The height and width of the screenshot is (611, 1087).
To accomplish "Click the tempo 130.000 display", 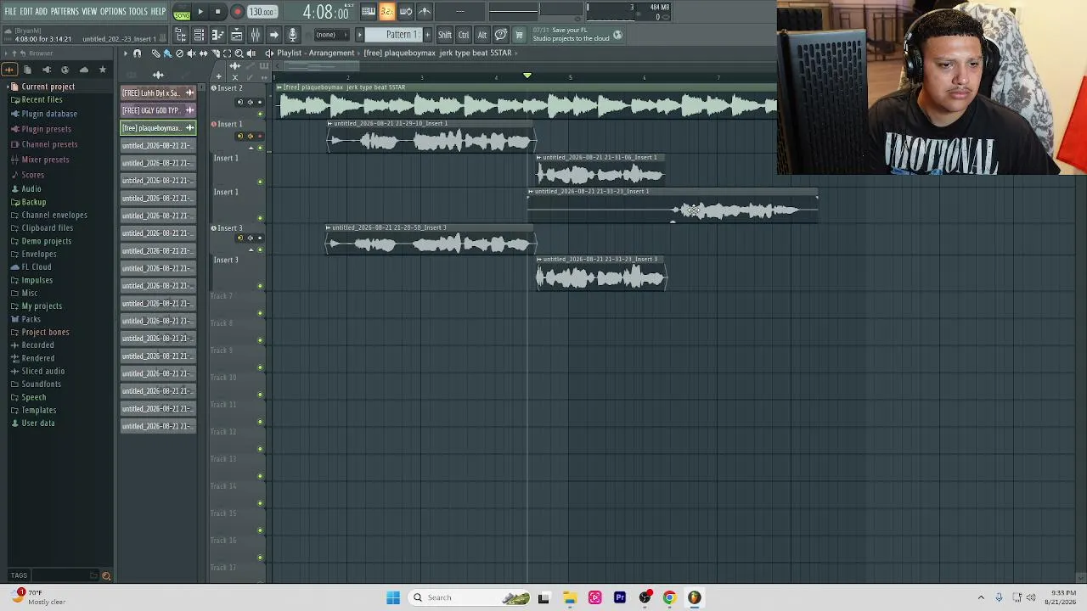I will tap(262, 12).
